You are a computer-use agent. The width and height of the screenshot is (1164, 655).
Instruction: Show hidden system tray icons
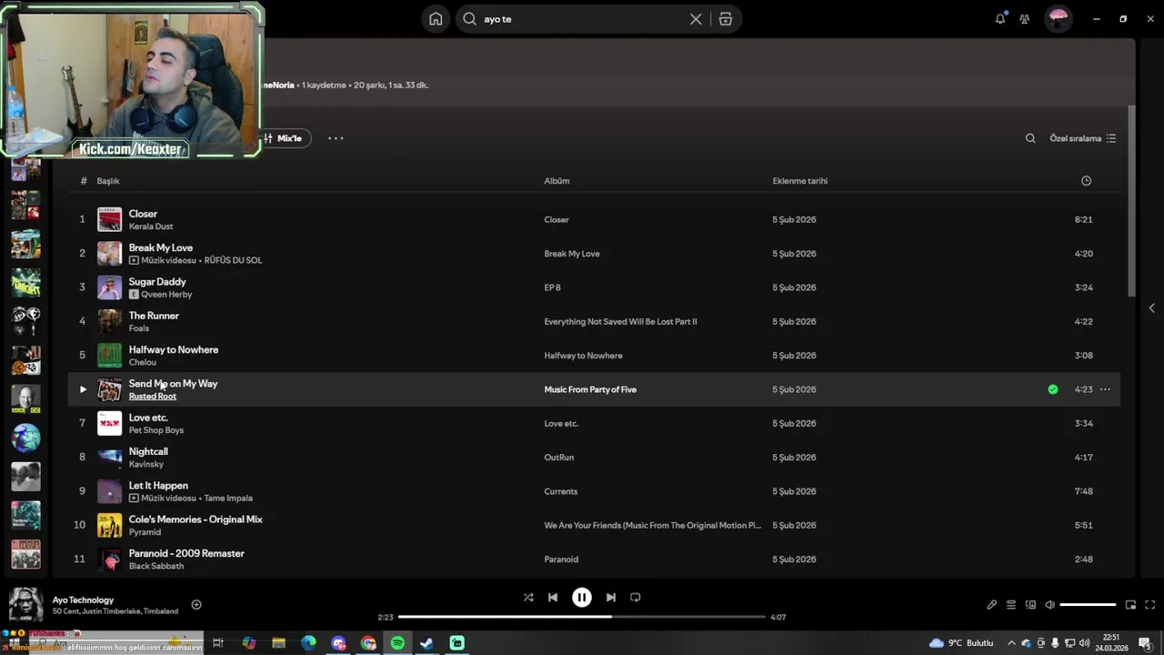coord(1010,643)
